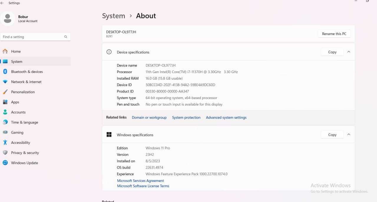Click the Rename this PC button

pos(334,34)
